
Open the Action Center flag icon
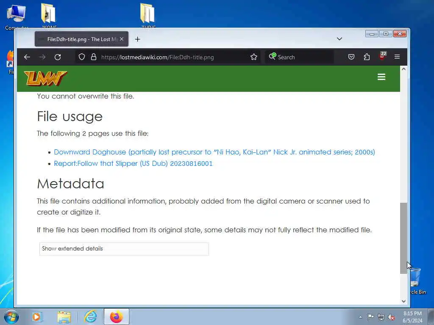pos(370,317)
